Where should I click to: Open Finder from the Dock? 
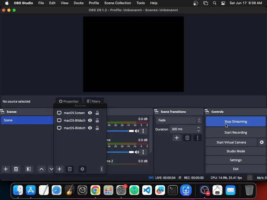pos(18,190)
